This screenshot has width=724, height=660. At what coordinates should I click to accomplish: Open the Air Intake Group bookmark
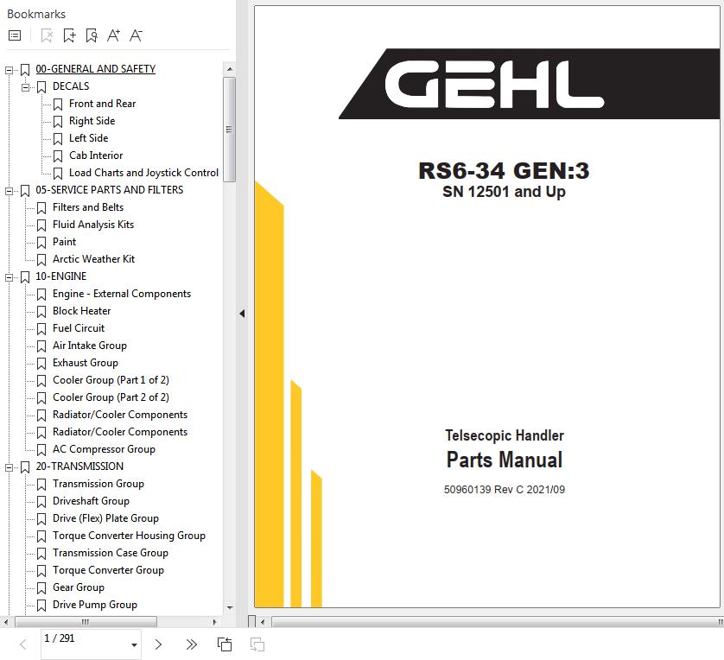pyautogui.click(x=90, y=346)
